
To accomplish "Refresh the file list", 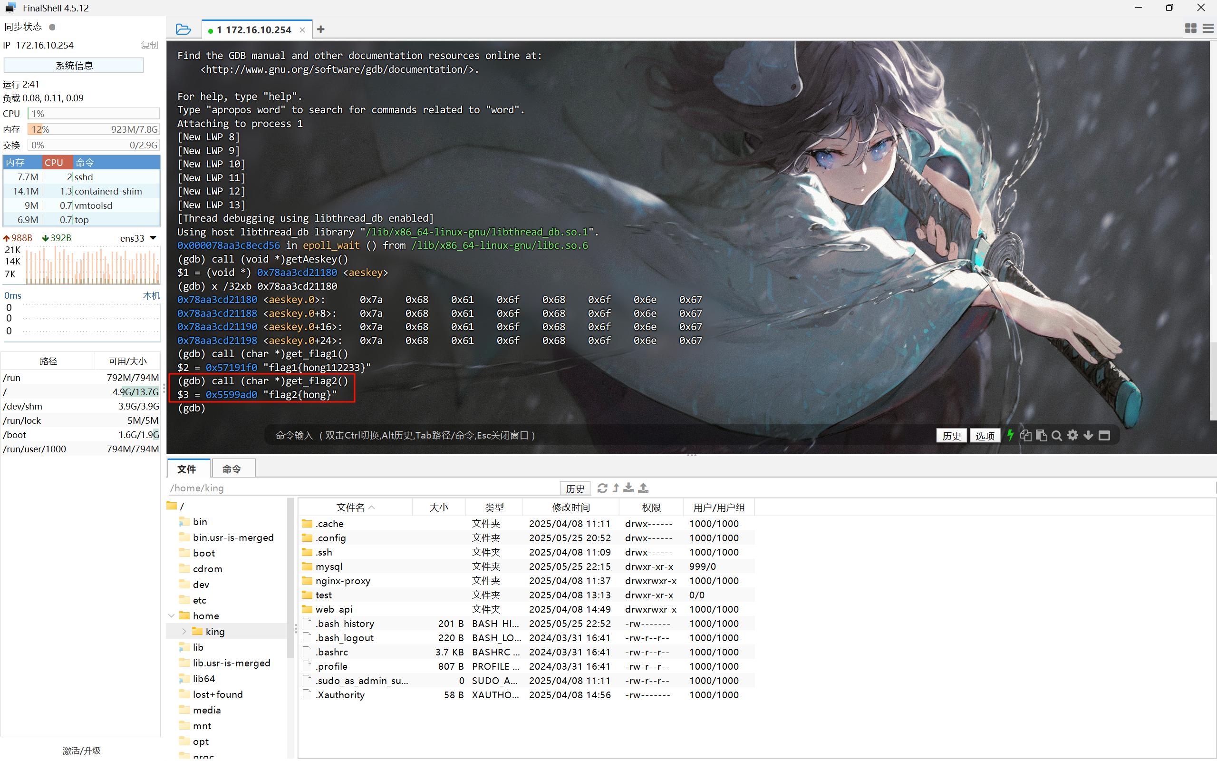I will click(602, 488).
